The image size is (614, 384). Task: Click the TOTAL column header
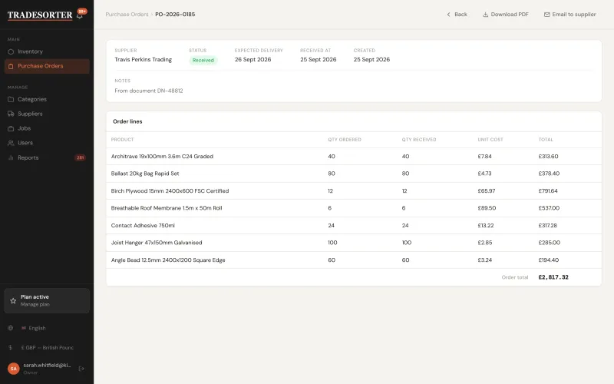[x=546, y=140]
